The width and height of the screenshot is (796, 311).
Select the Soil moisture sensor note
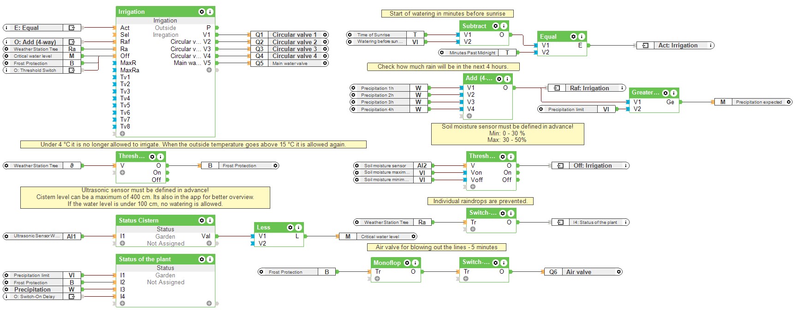[507, 133]
